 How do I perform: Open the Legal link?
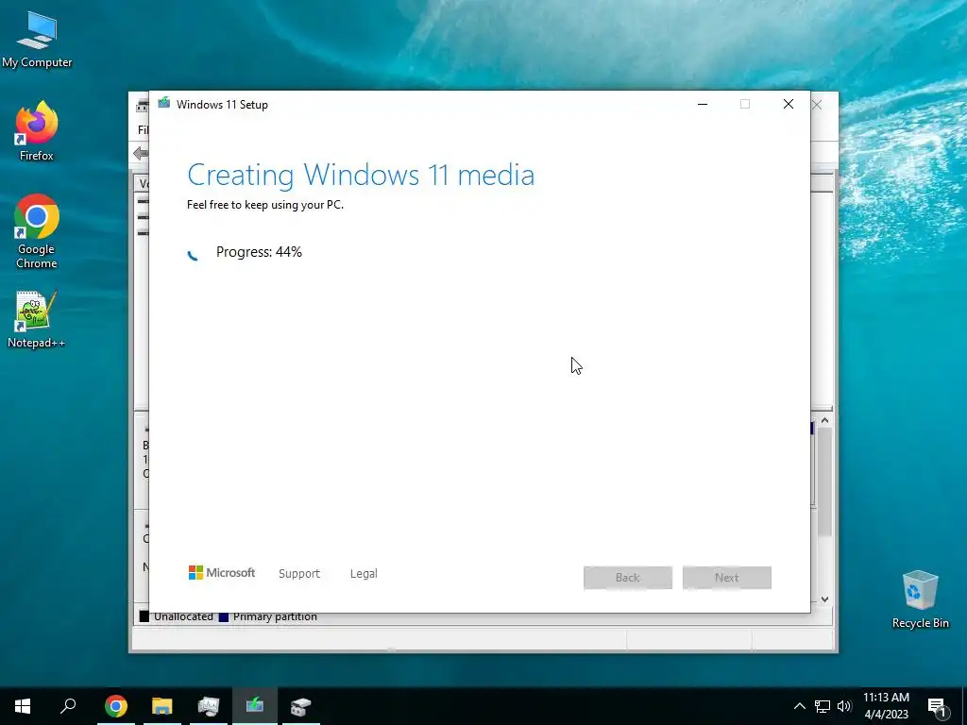(x=364, y=573)
